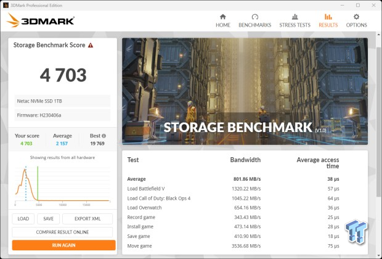The width and height of the screenshot is (382, 259).
Task: Open the HOME tab
Action: 223,21
